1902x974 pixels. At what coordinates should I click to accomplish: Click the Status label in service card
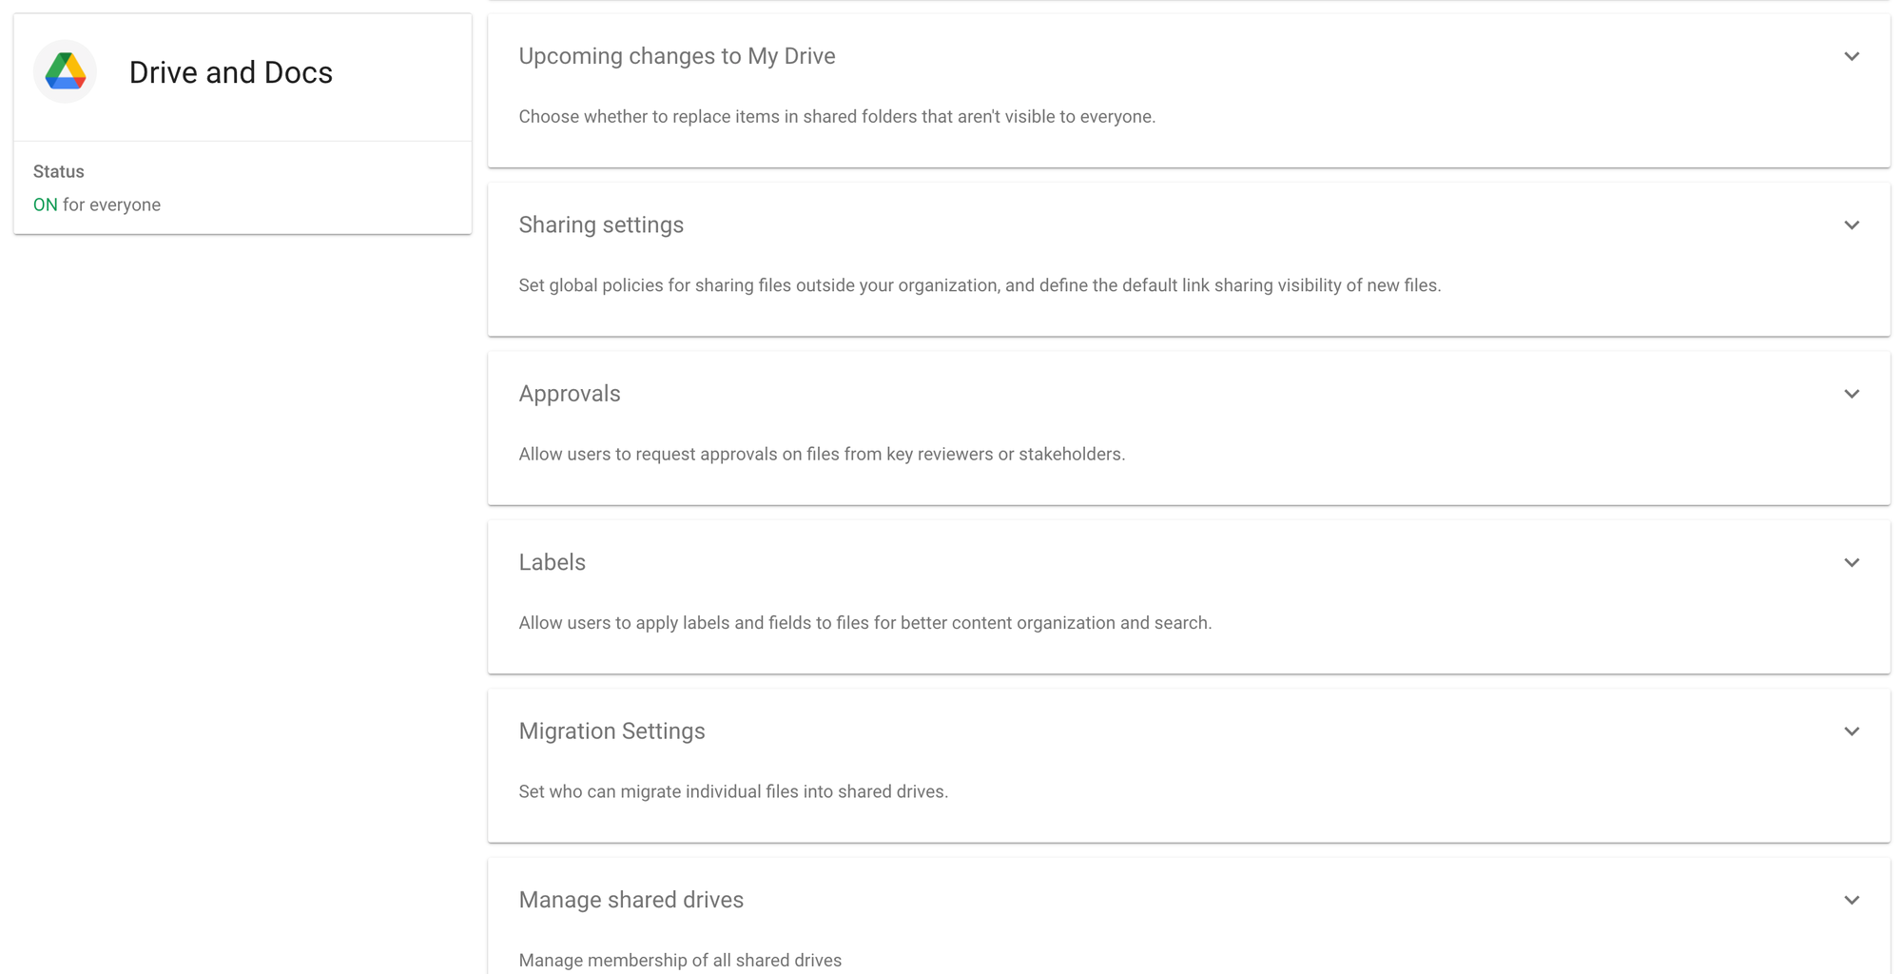[x=59, y=171]
